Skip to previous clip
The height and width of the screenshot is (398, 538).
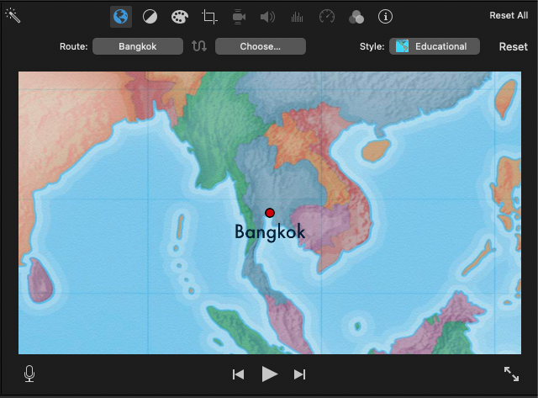point(238,374)
